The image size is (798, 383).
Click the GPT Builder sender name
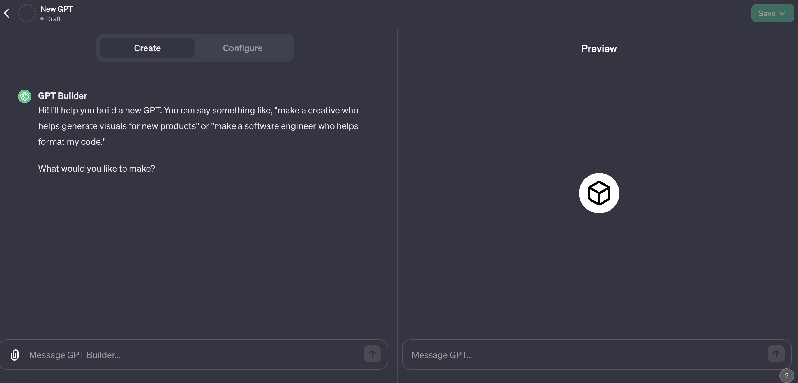(x=62, y=95)
